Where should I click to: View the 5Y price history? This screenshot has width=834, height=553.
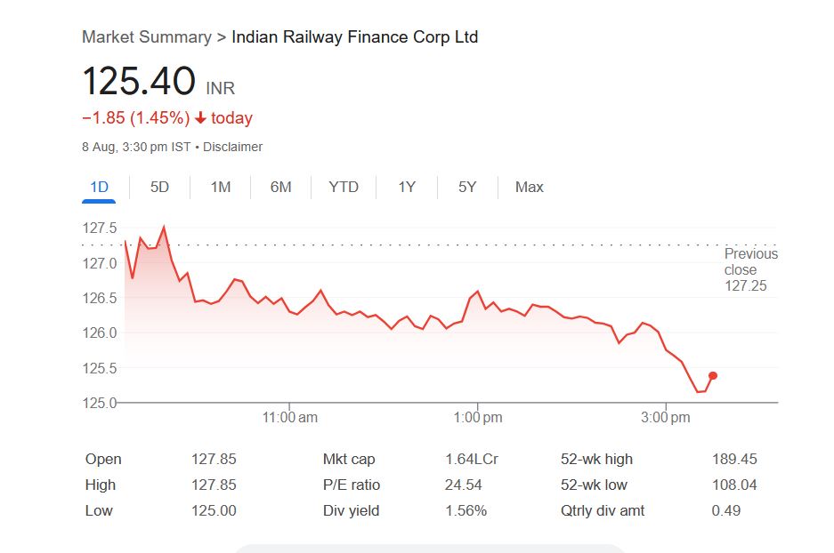(467, 187)
